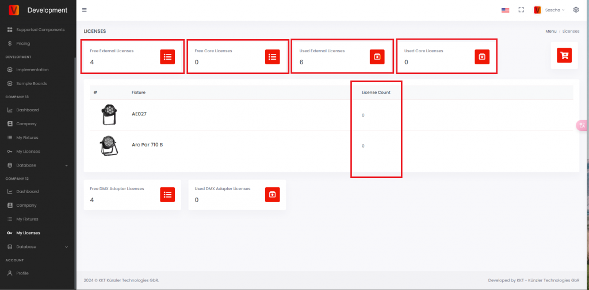Click the Used Core Licenses icon
The width and height of the screenshot is (589, 290).
click(x=482, y=56)
